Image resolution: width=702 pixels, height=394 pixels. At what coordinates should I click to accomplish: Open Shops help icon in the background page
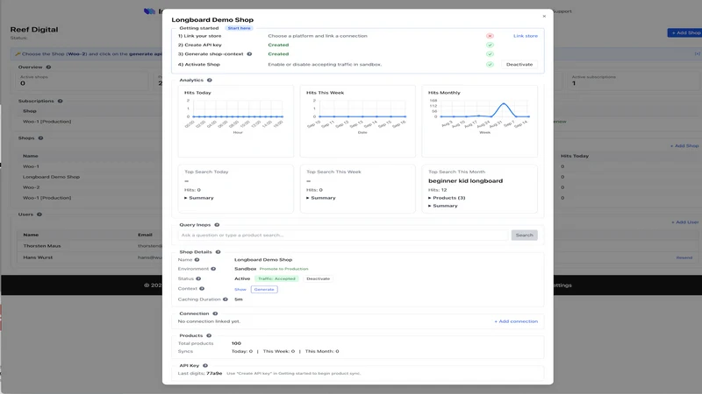pyautogui.click(x=40, y=138)
